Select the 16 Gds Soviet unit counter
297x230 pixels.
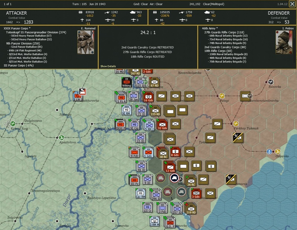tap(148, 96)
